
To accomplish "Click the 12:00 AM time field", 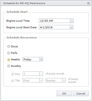I will [x=55, y=21].
